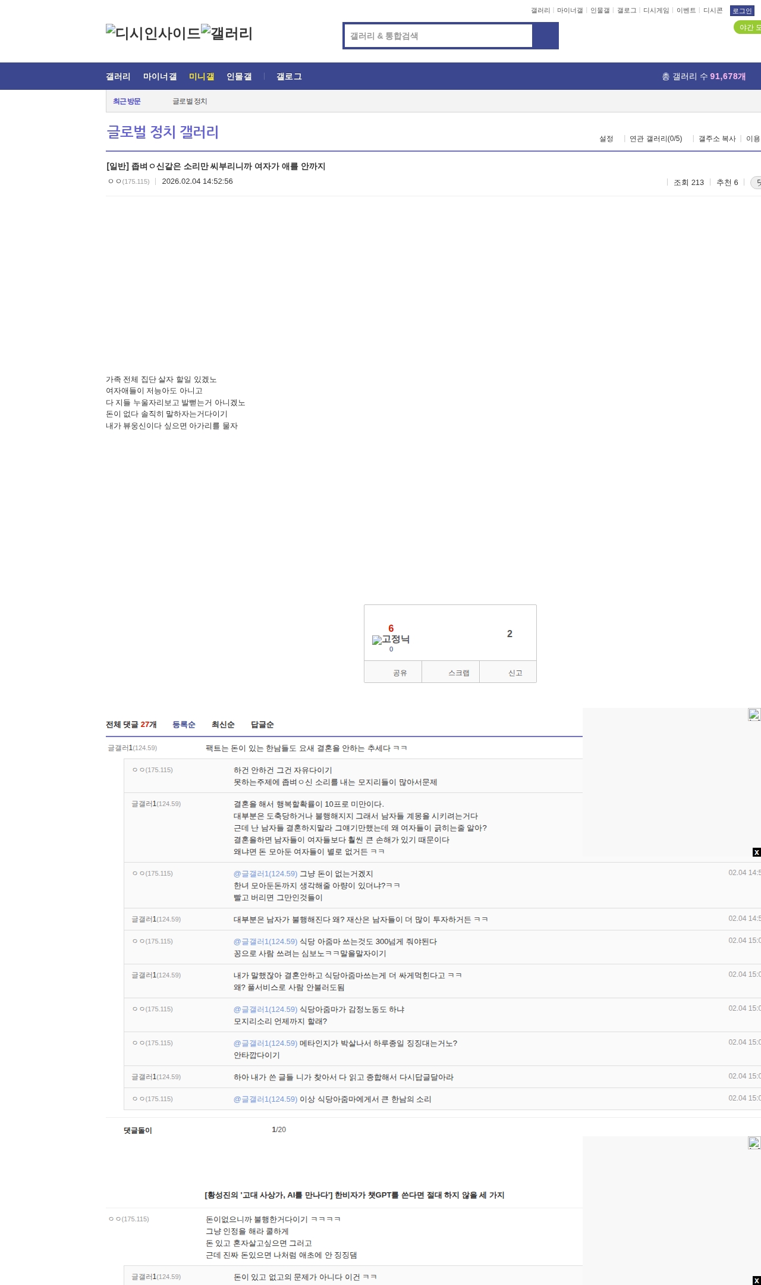Sort comments by 최신순

tap(223, 725)
